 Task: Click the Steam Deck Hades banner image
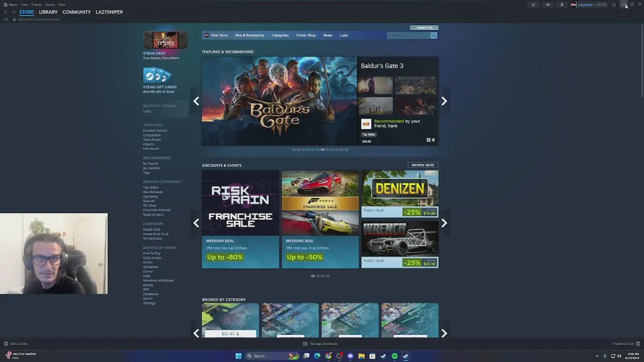pyautogui.click(x=165, y=40)
